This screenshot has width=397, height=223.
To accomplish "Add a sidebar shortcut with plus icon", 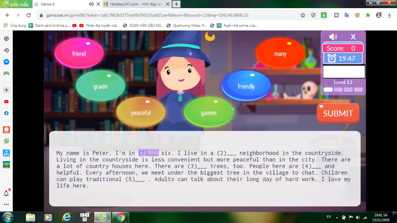I will coord(6,90).
